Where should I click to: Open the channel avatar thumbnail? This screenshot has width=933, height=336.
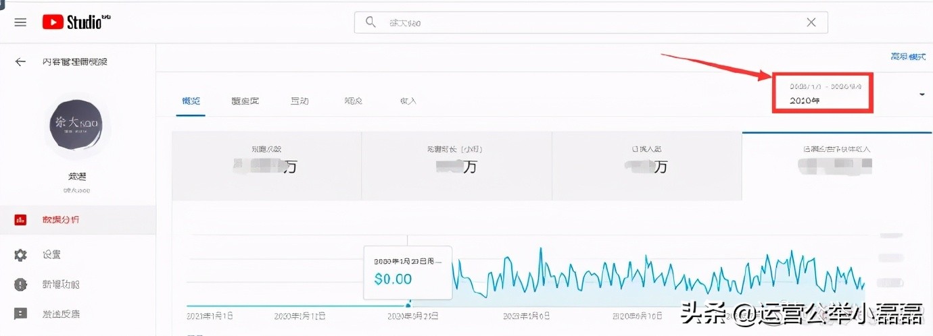click(77, 125)
